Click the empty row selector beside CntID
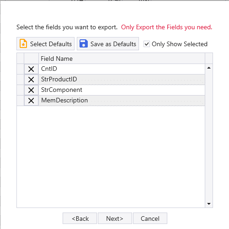 coord(20,69)
